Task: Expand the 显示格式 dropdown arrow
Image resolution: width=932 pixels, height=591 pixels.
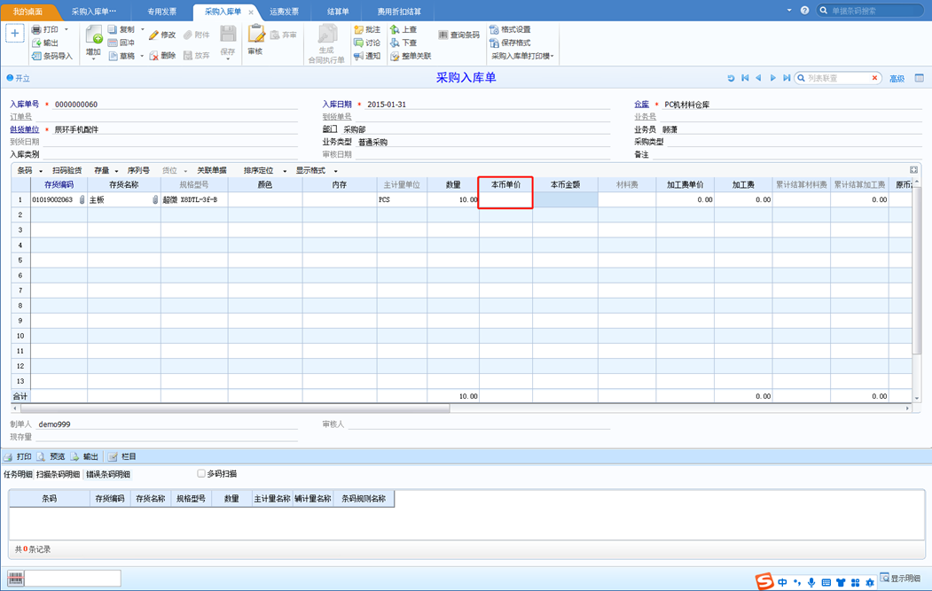Action: pyautogui.click(x=336, y=171)
